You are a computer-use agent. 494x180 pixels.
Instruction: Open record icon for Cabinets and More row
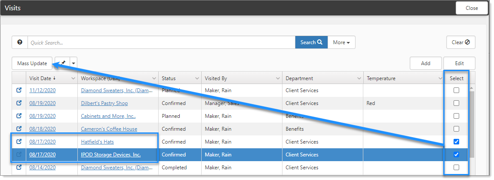(19, 116)
